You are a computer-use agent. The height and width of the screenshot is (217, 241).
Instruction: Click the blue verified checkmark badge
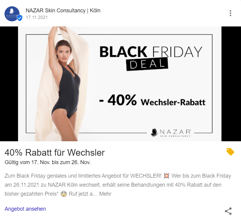point(20,18)
